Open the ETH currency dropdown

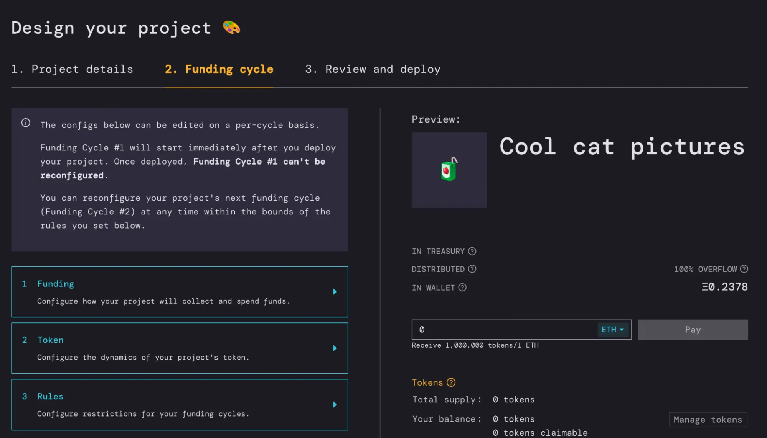613,330
